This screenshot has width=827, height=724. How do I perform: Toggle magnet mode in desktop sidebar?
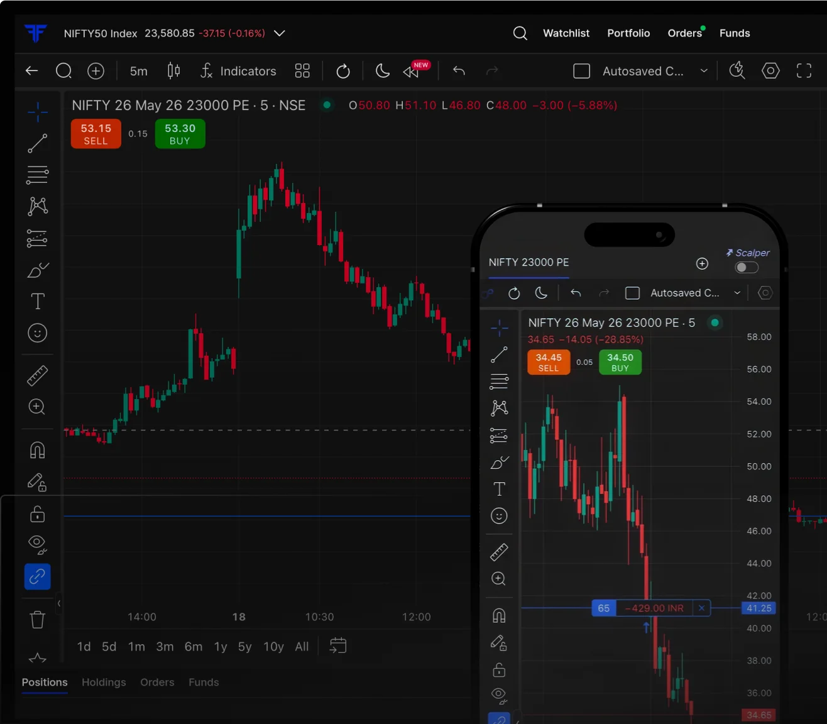(37, 450)
